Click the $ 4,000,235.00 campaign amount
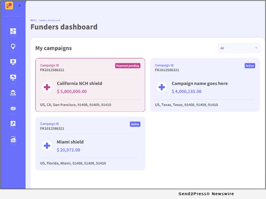 [187, 91]
